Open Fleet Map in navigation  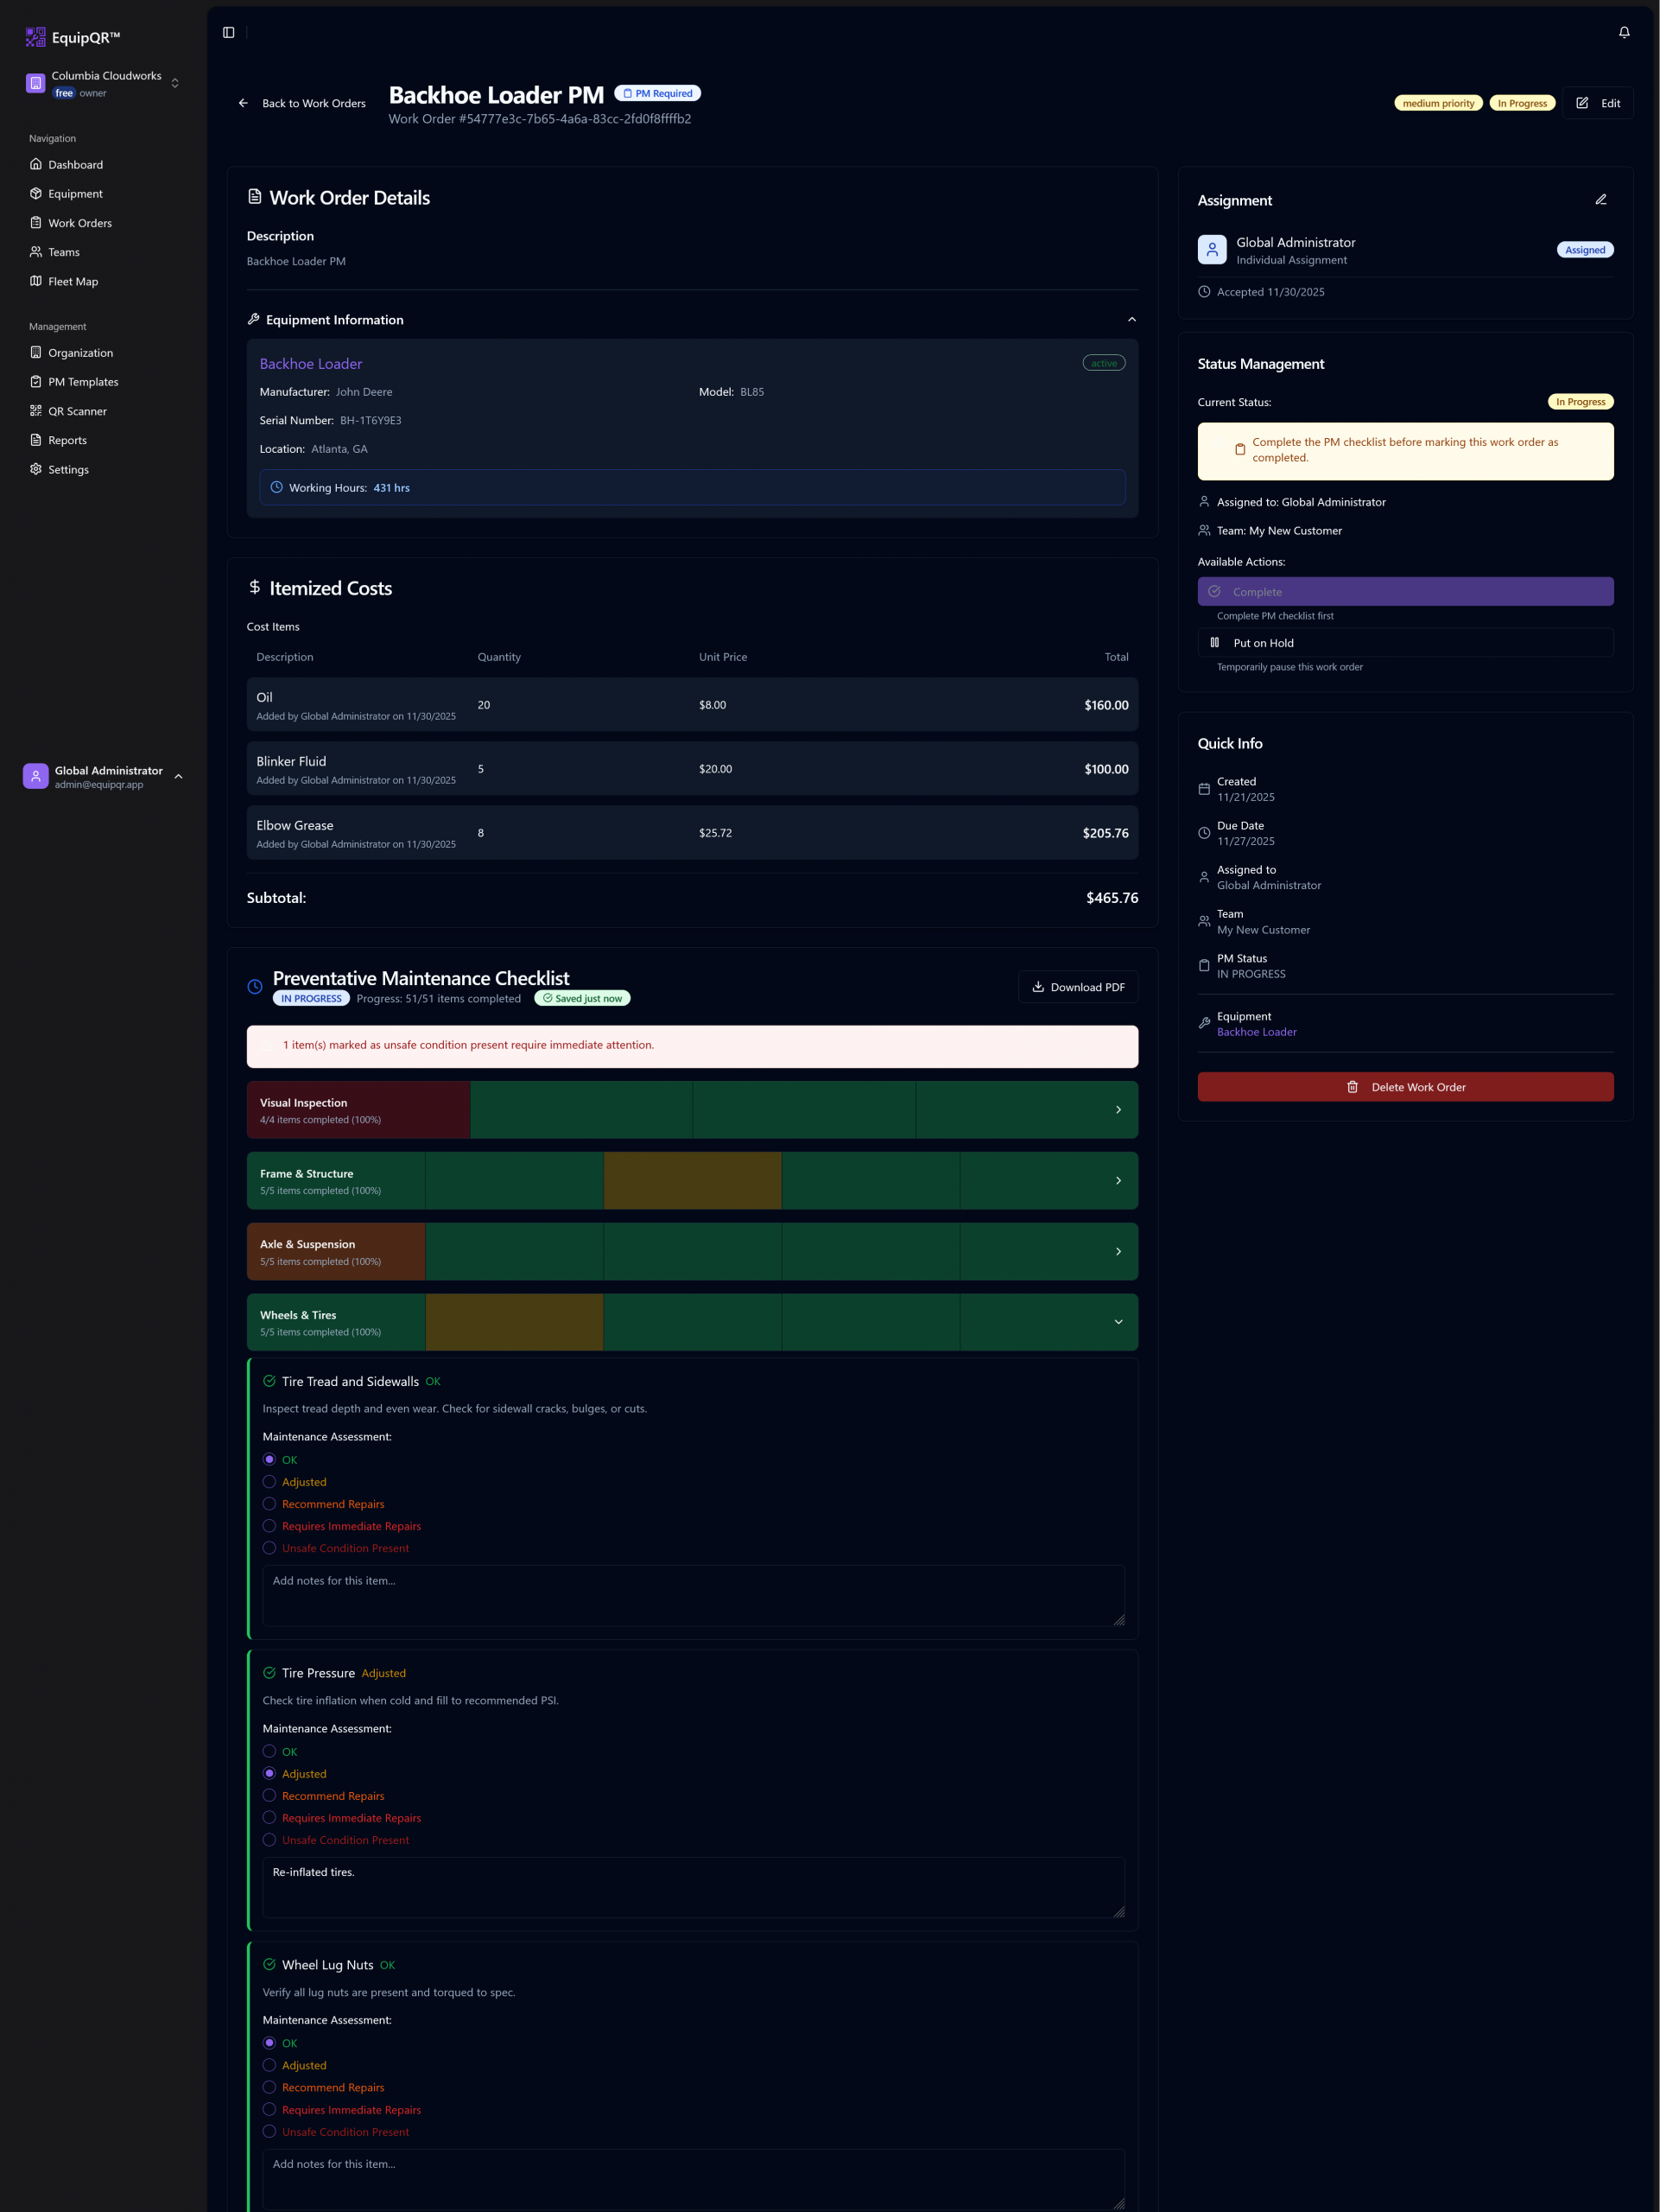coord(73,281)
